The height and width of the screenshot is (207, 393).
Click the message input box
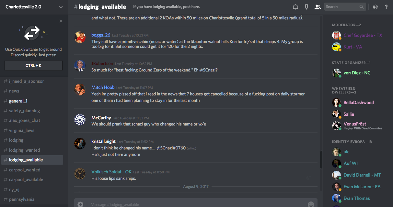pos(194,204)
